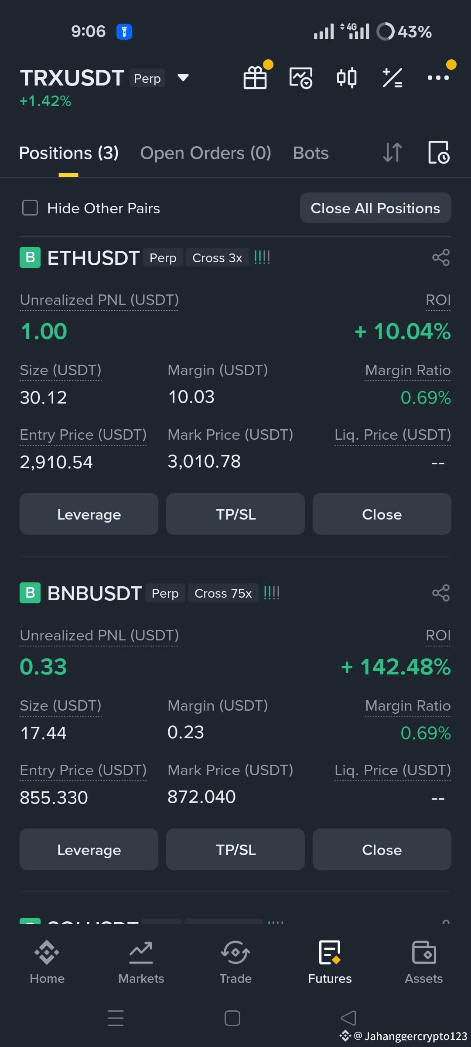Viewport: 471px width, 1047px height.
Task: Switch to the Bots tab
Action: (311, 153)
